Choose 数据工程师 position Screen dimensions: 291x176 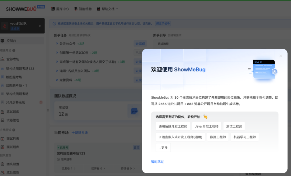(218, 137)
